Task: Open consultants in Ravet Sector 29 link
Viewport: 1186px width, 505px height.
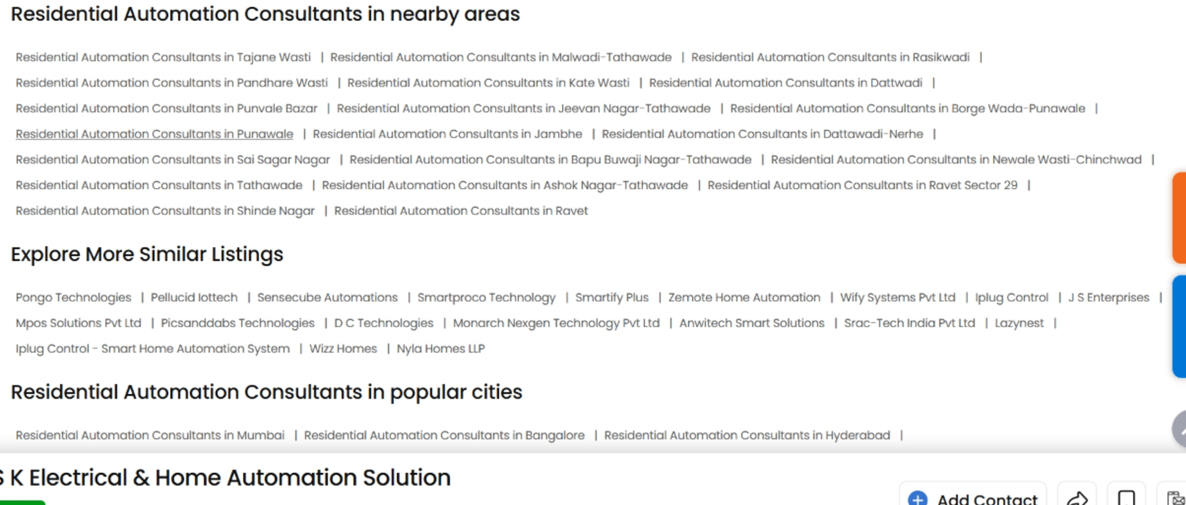Action: coord(862,185)
